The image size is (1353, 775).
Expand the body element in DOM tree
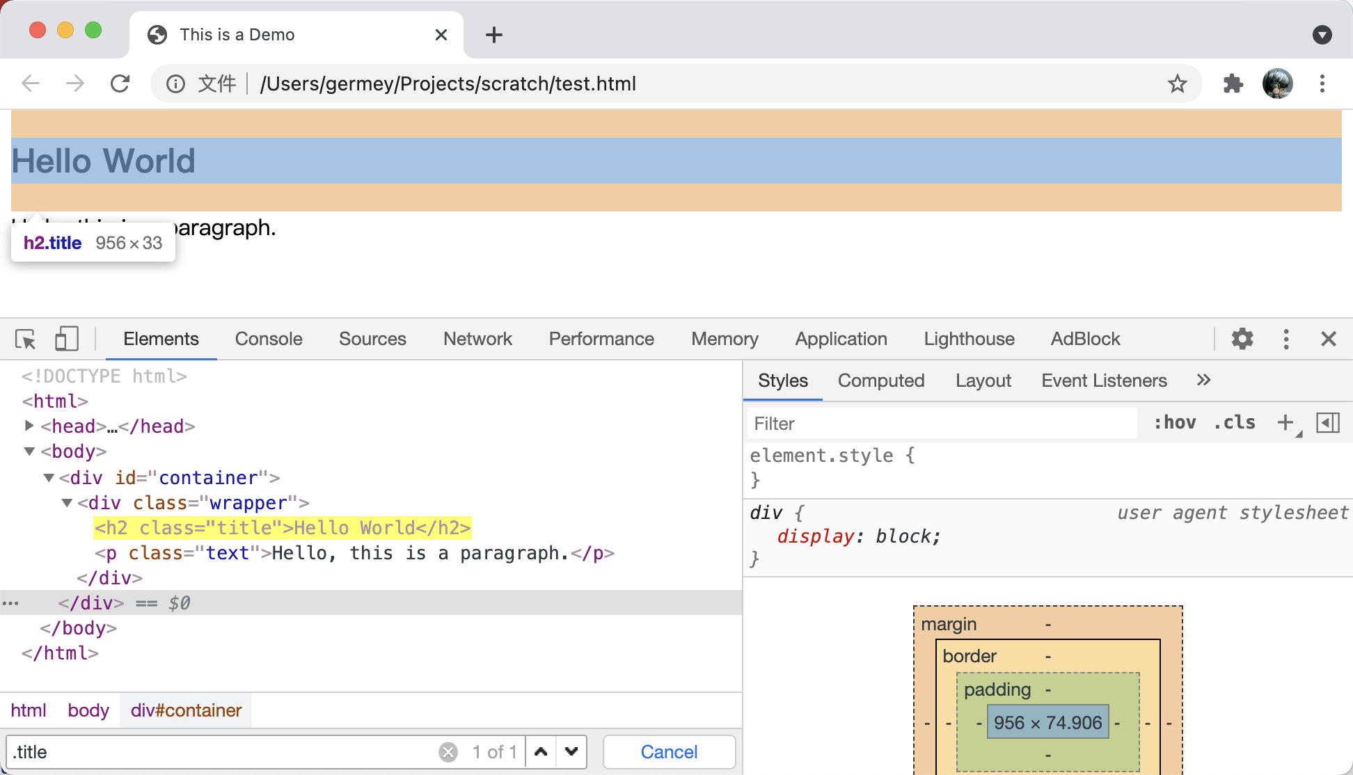pyautogui.click(x=29, y=452)
